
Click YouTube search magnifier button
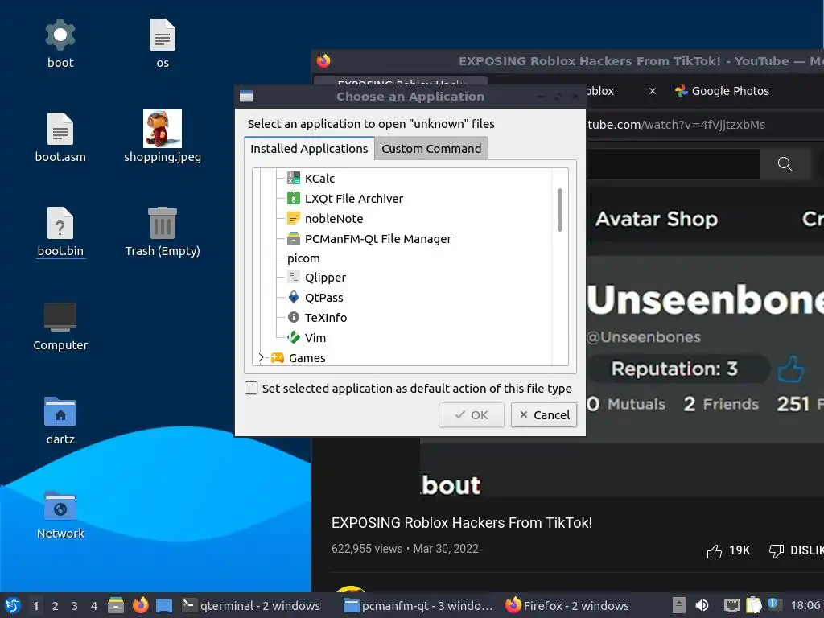click(785, 164)
